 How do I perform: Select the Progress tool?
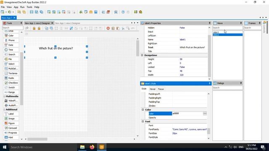11,133
